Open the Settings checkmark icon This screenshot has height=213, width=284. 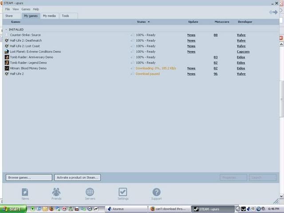pyautogui.click(x=123, y=193)
